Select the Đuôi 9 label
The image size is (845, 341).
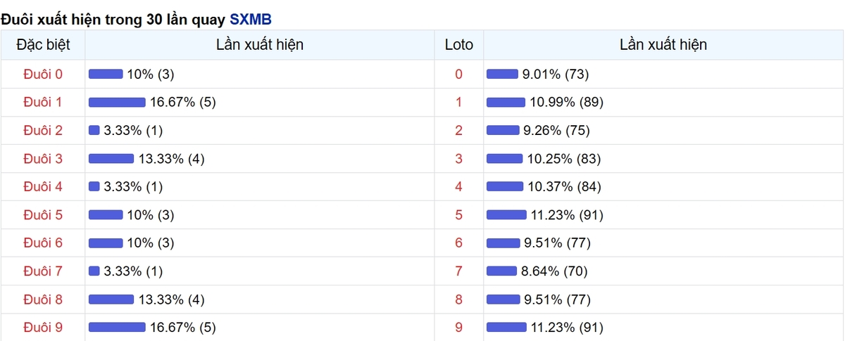tap(43, 327)
